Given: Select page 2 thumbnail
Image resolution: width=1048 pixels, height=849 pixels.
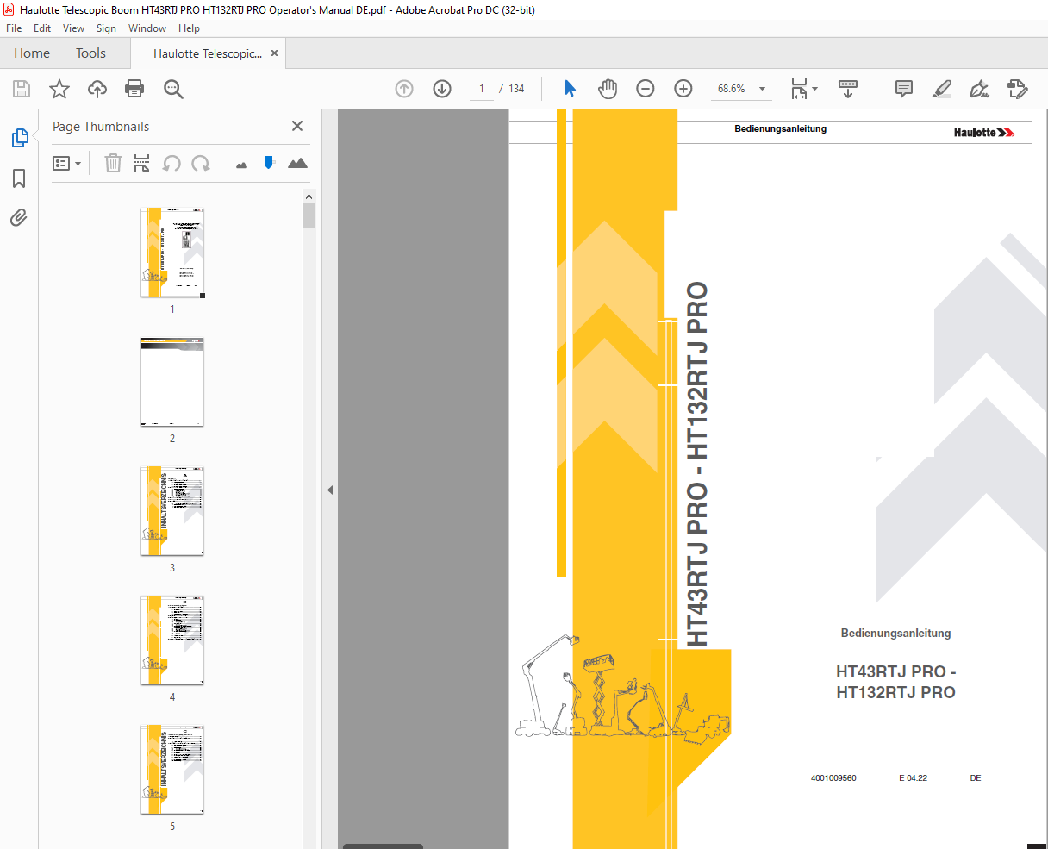Looking at the screenshot, I should click(x=172, y=382).
